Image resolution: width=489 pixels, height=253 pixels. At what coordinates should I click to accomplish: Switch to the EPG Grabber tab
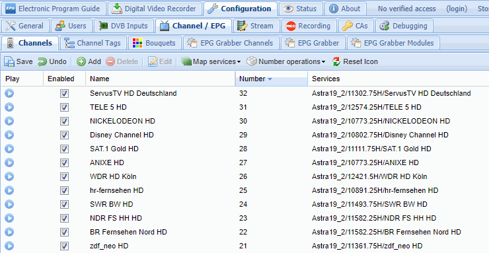point(313,43)
